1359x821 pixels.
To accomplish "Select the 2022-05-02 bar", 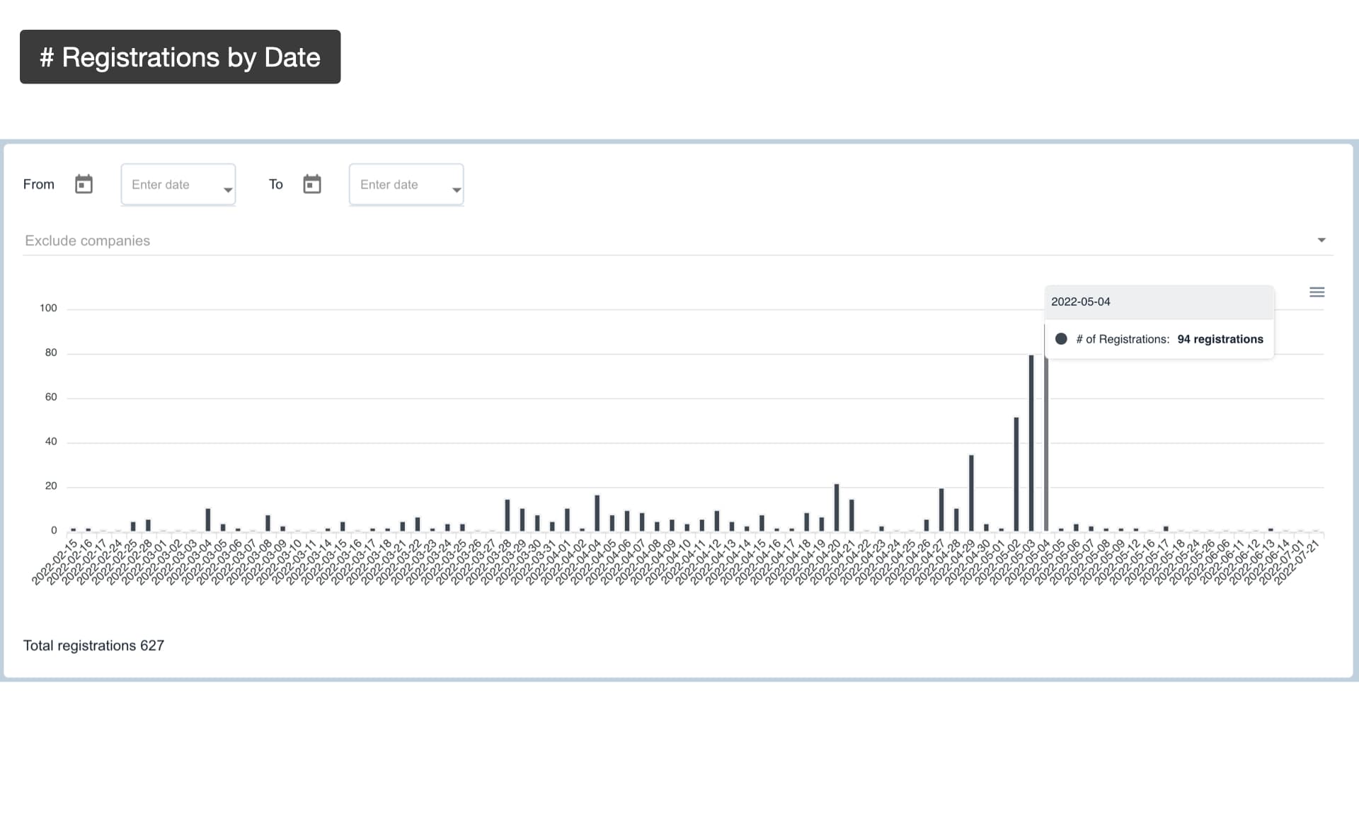I will [x=1016, y=474].
